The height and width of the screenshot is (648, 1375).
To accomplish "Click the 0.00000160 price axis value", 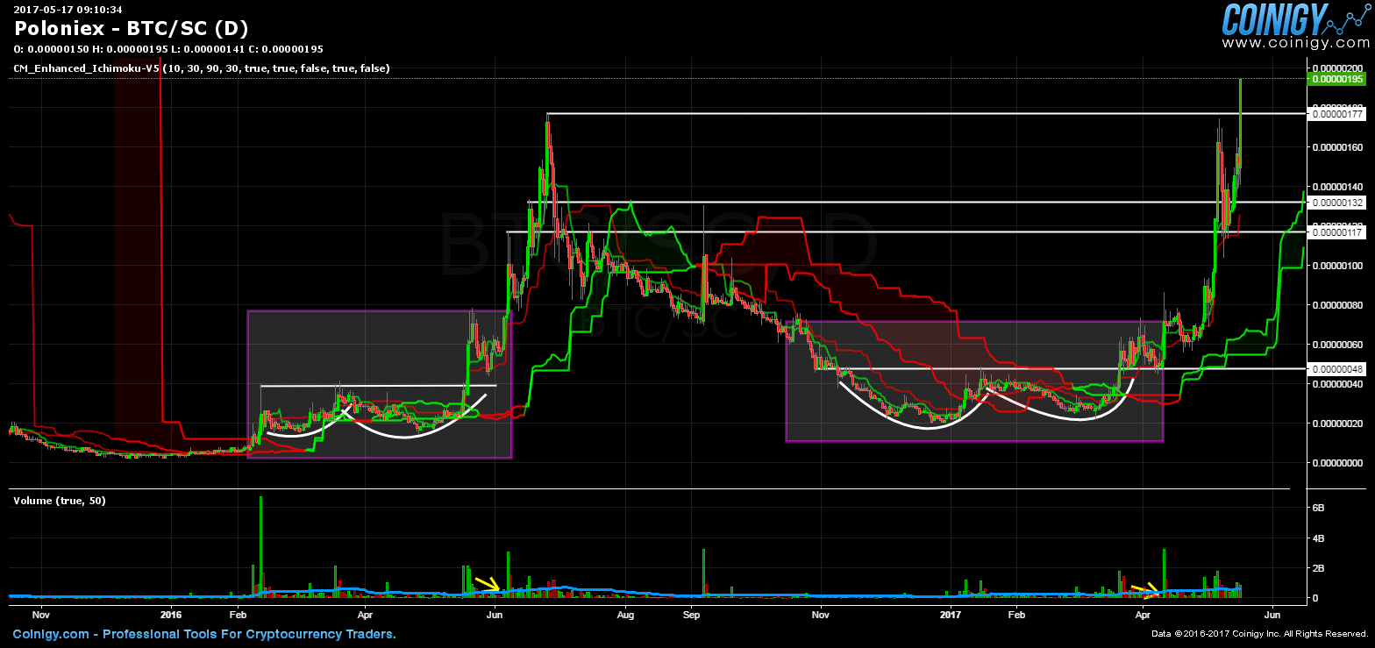I will (1337, 147).
